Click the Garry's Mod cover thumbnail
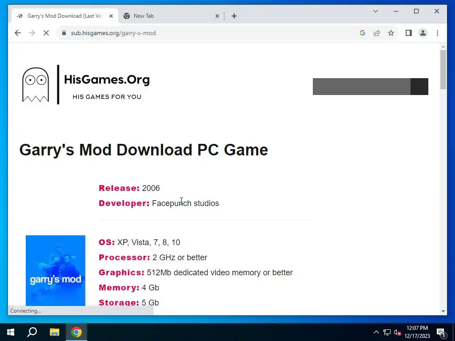The width and height of the screenshot is (455, 341). tap(56, 270)
